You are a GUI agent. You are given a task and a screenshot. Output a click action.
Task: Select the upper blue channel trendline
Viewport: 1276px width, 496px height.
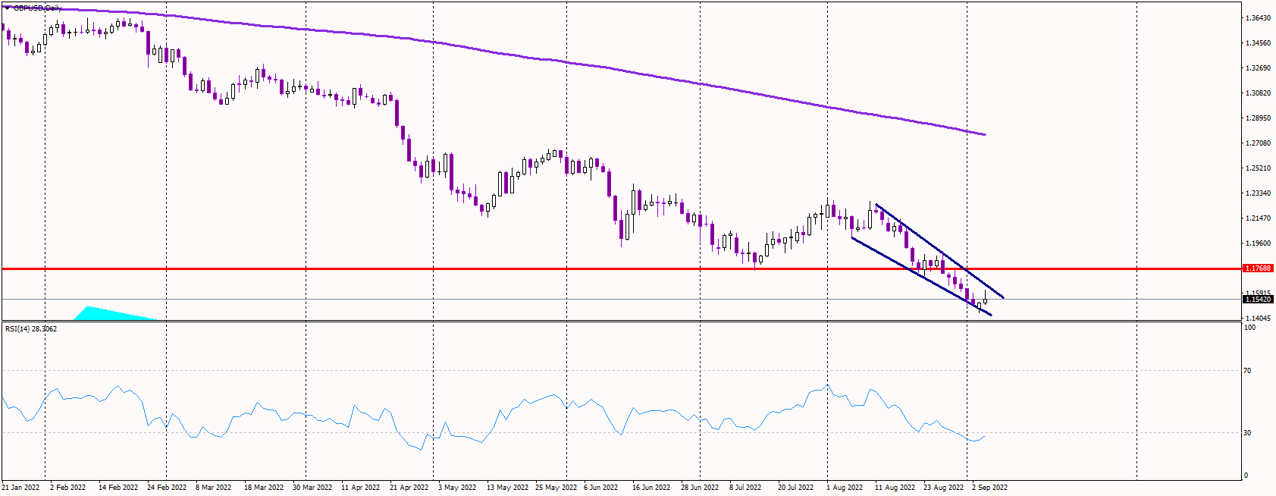click(x=940, y=250)
